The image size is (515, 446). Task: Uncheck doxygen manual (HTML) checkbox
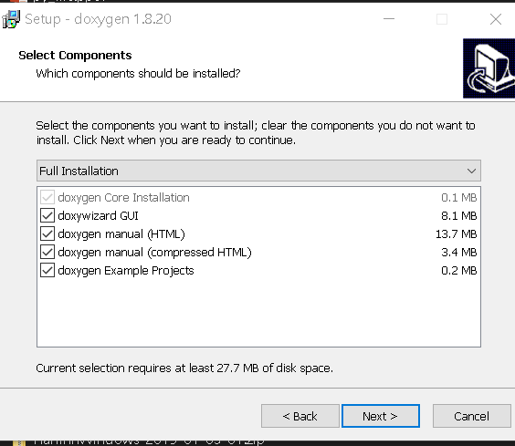pyautogui.click(x=47, y=234)
